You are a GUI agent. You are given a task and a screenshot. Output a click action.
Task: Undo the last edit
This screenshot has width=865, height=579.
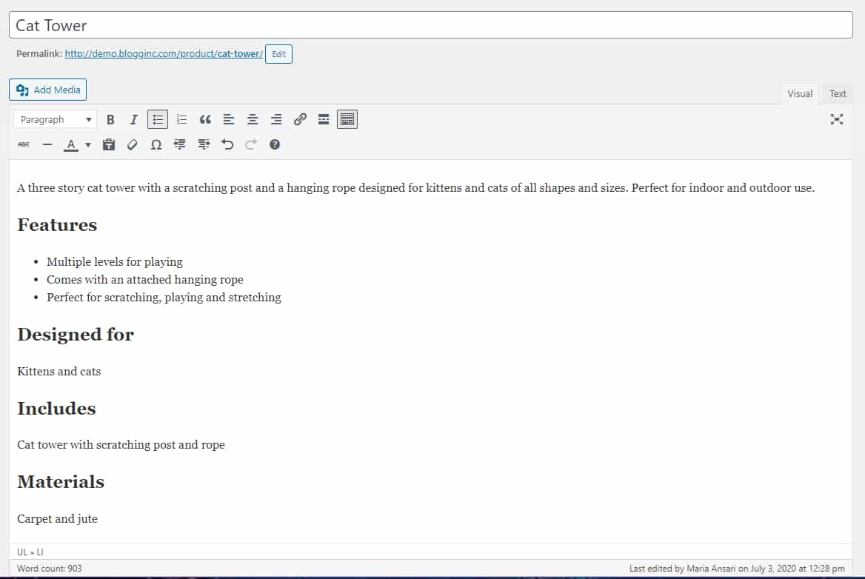coord(227,144)
